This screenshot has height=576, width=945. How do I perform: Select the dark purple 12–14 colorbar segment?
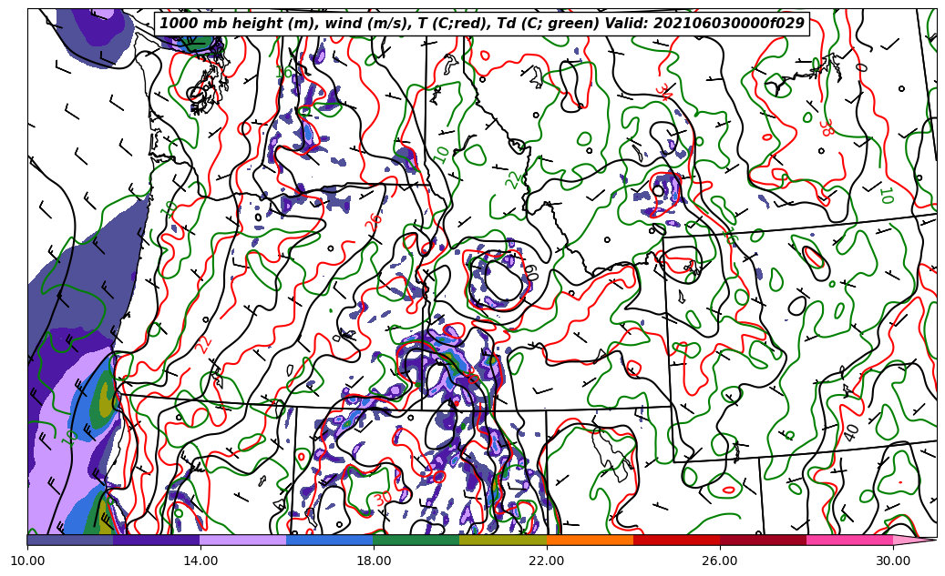click(157, 541)
